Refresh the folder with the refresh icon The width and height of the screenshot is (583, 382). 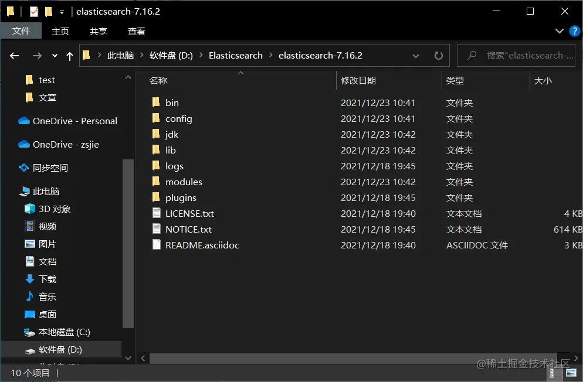[x=438, y=55]
